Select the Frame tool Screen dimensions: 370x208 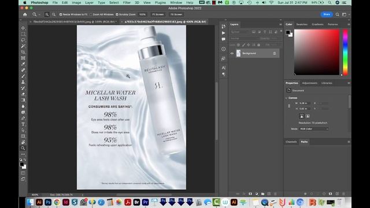pyautogui.click(x=23, y=58)
